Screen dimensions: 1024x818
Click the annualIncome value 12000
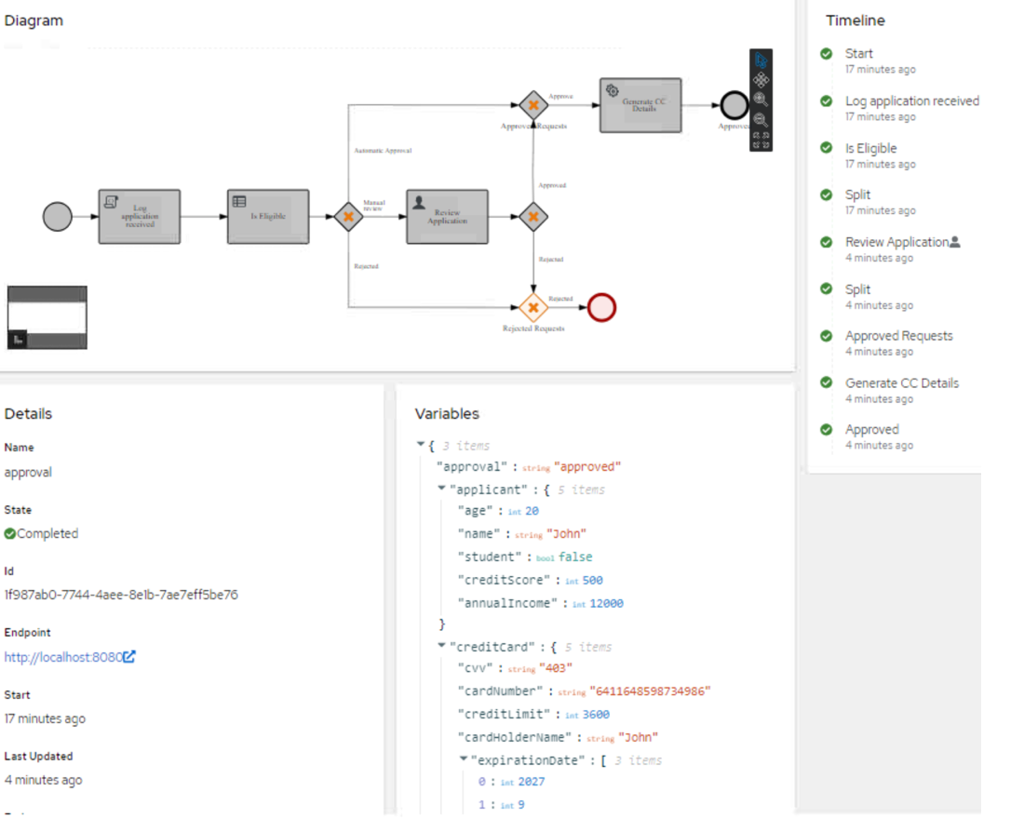click(606, 603)
